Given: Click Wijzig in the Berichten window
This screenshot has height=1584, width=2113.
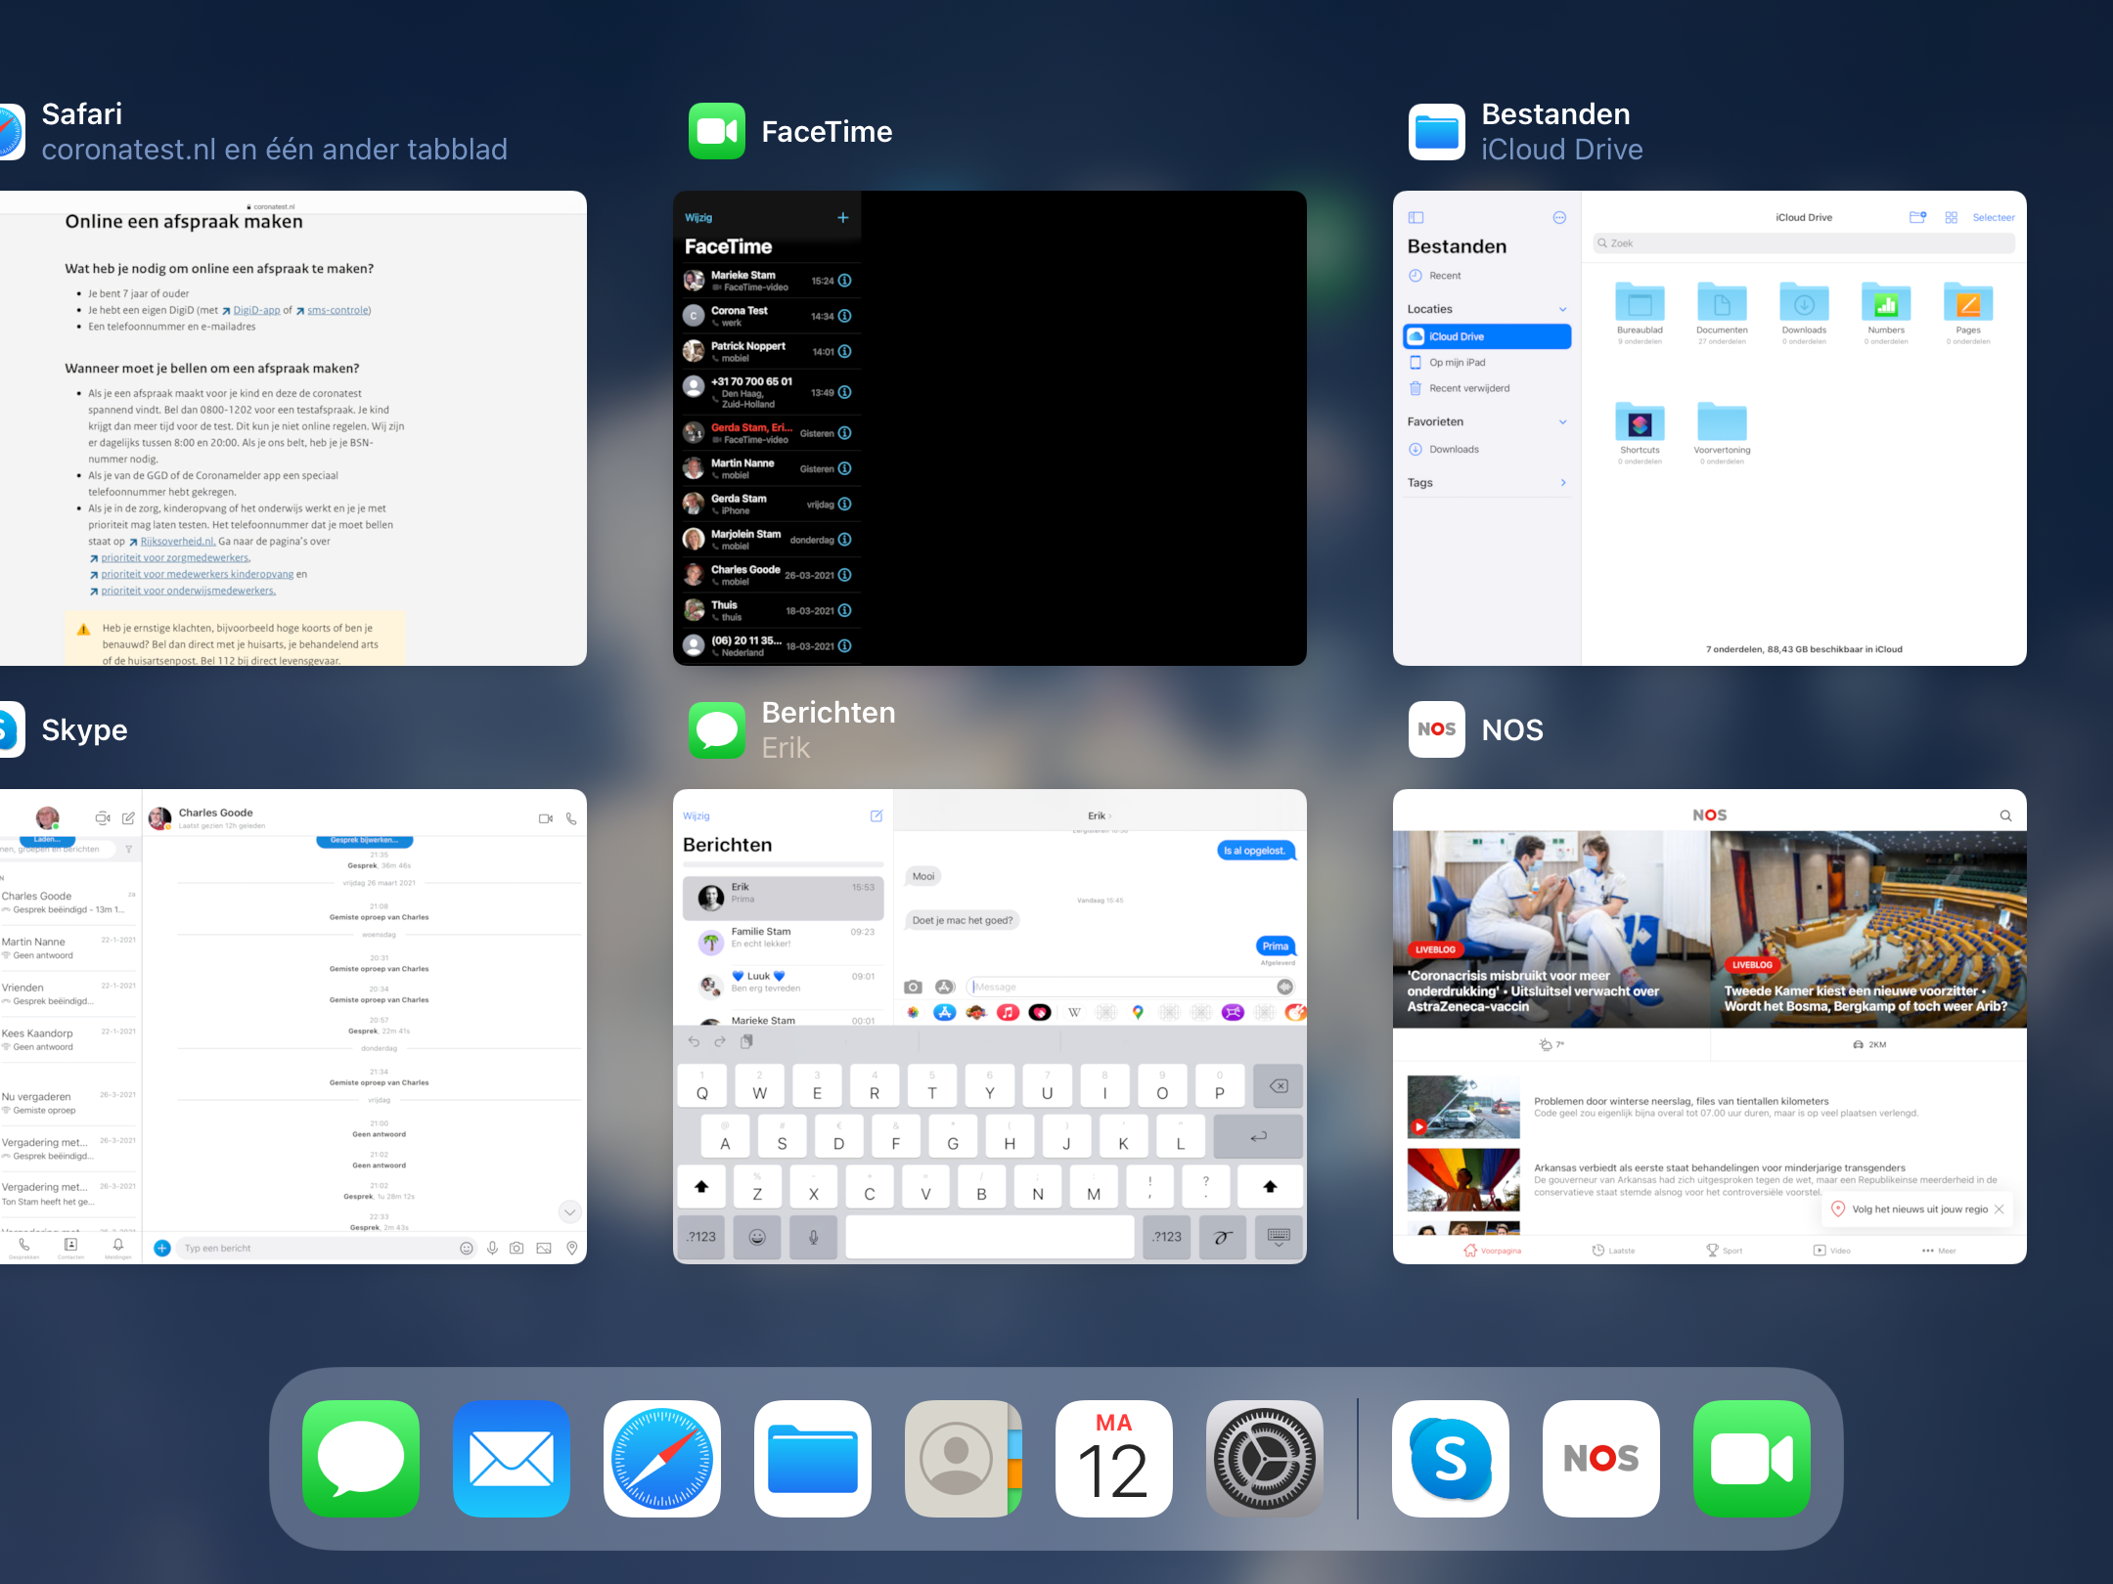Looking at the screenshot, I should (696, 815).
